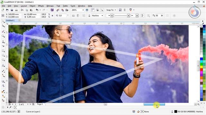Click the Open file folder icon
Viewport: 206px width, 115px height.
tap(7, 10)
